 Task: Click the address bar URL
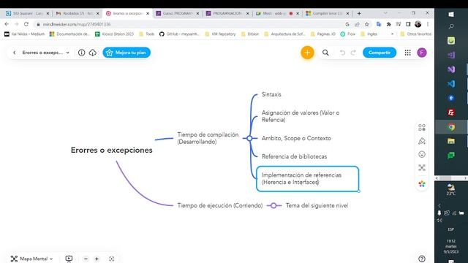tap(77, 24)
